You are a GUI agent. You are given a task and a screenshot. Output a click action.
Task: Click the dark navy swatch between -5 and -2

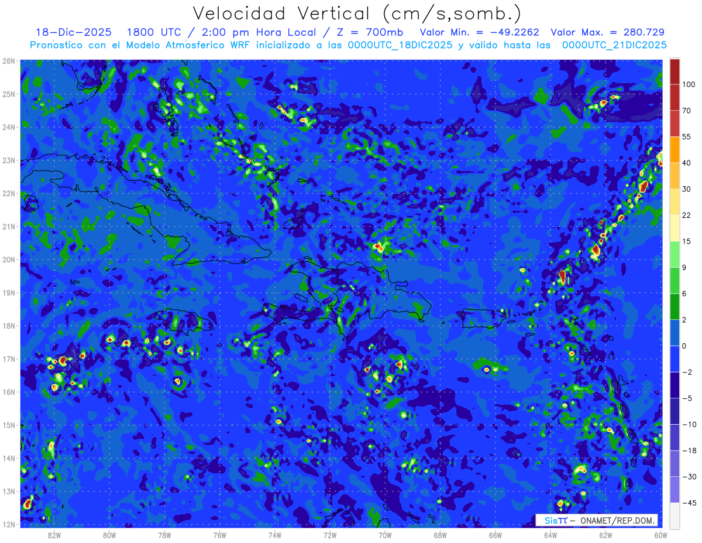[675, 385]
